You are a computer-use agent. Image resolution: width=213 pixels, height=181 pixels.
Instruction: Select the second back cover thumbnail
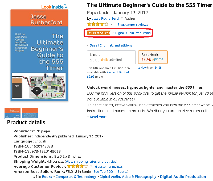(30, 113)
